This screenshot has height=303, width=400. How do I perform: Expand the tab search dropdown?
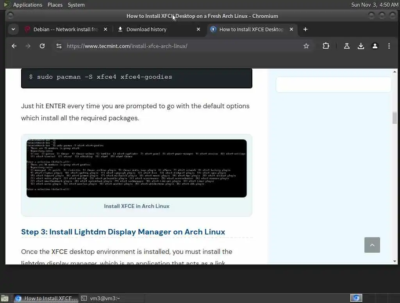pos(13,29)
